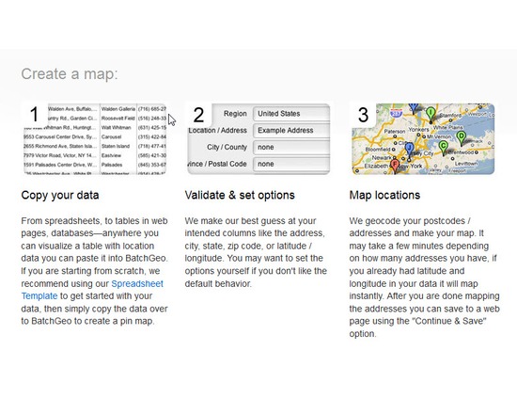Image resolution: width=517 pixels, height=414 pixels.
Task: Click the 'Yonkers' label on the map
Action: [418, 130]
